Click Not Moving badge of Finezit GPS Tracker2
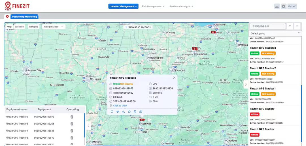The image size is (306, 146). click(x=268, y=74)
